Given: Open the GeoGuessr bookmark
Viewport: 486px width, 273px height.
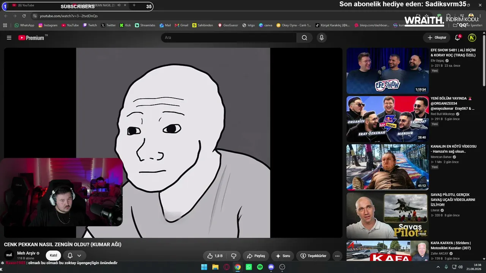Looking at the screenshot, I should 228,25.
